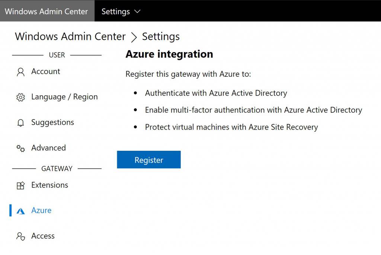Go to Windows Admin Center breadcrumb

click(70, 36)
